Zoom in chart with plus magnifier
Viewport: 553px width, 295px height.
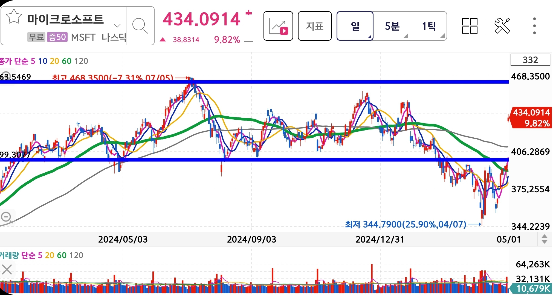[x=5, y=76]
